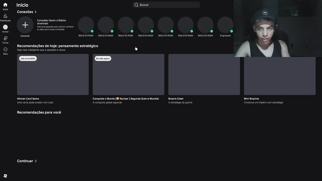Open the Conexões heading link
This screenshot has width=322, height=181.
[x=25, y=12]
